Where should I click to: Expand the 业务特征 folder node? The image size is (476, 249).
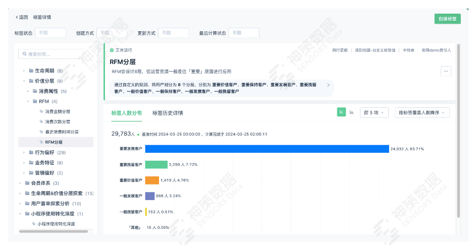click(24, 163)
